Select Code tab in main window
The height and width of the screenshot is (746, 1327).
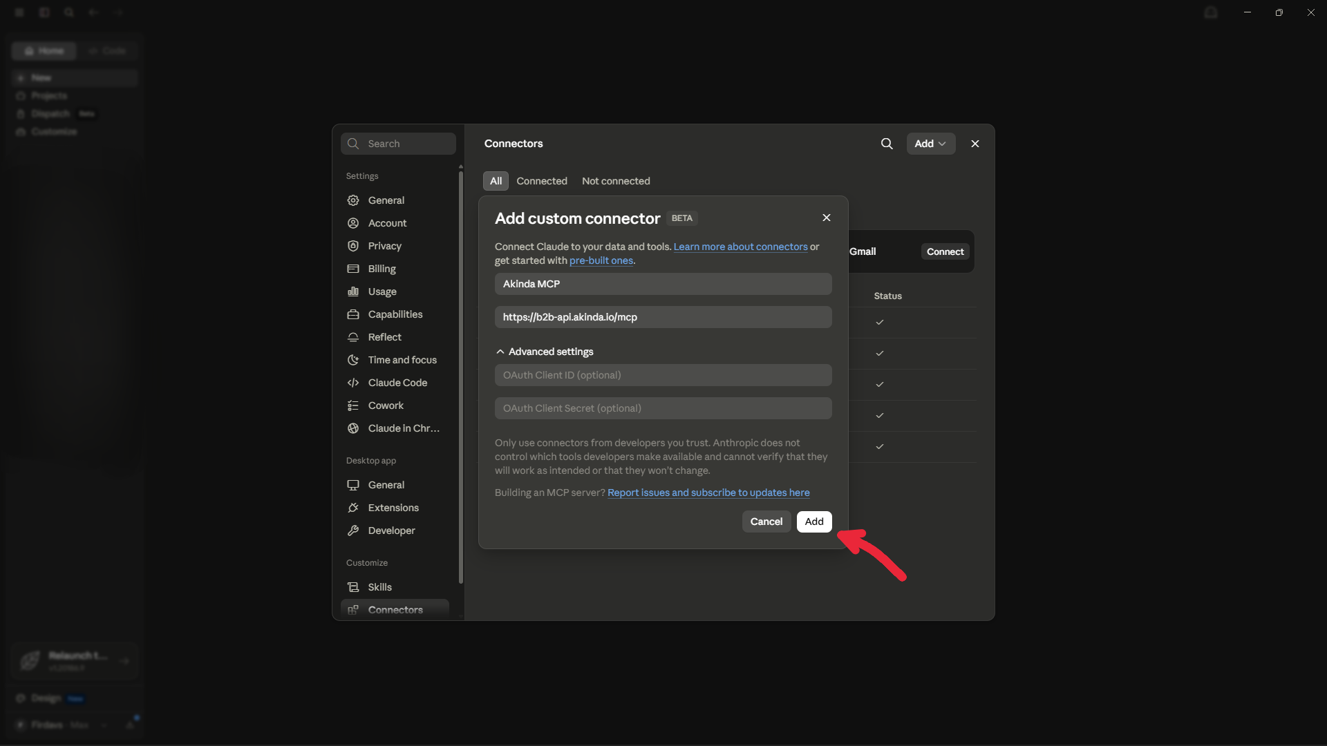pos(108,51)
